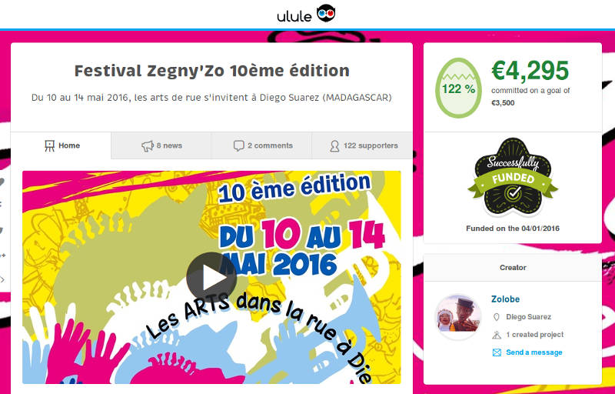Viewport: 615px width, 394px height.
Task: View the 122 supporters tab
Action: pos(362,145)
